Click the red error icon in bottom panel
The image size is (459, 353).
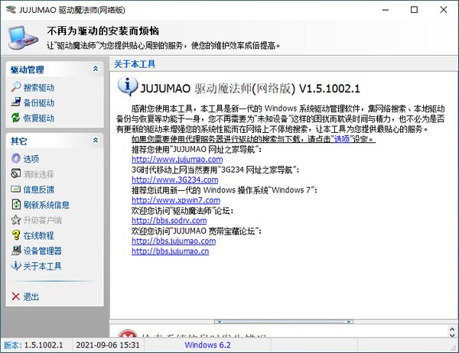[128, 333]
